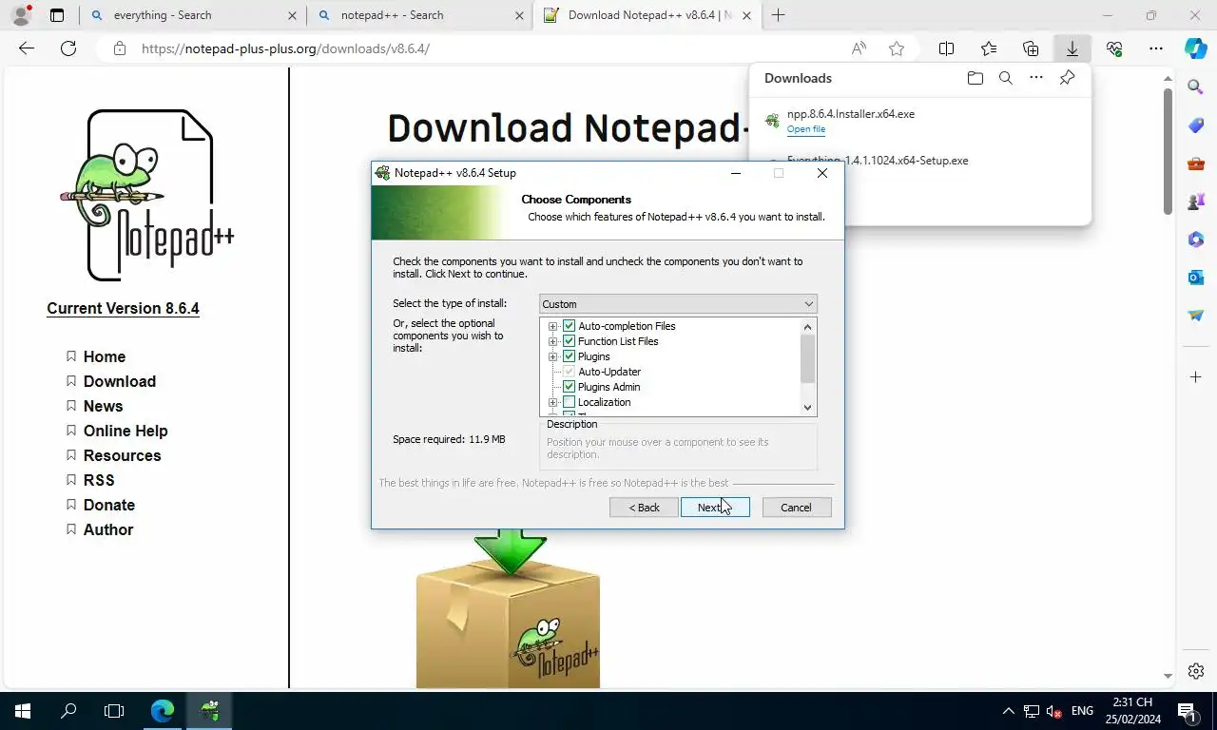The image size is (1217, 730).
Task: Open sidebar Games chess icon
Action: click(1196, 202)
